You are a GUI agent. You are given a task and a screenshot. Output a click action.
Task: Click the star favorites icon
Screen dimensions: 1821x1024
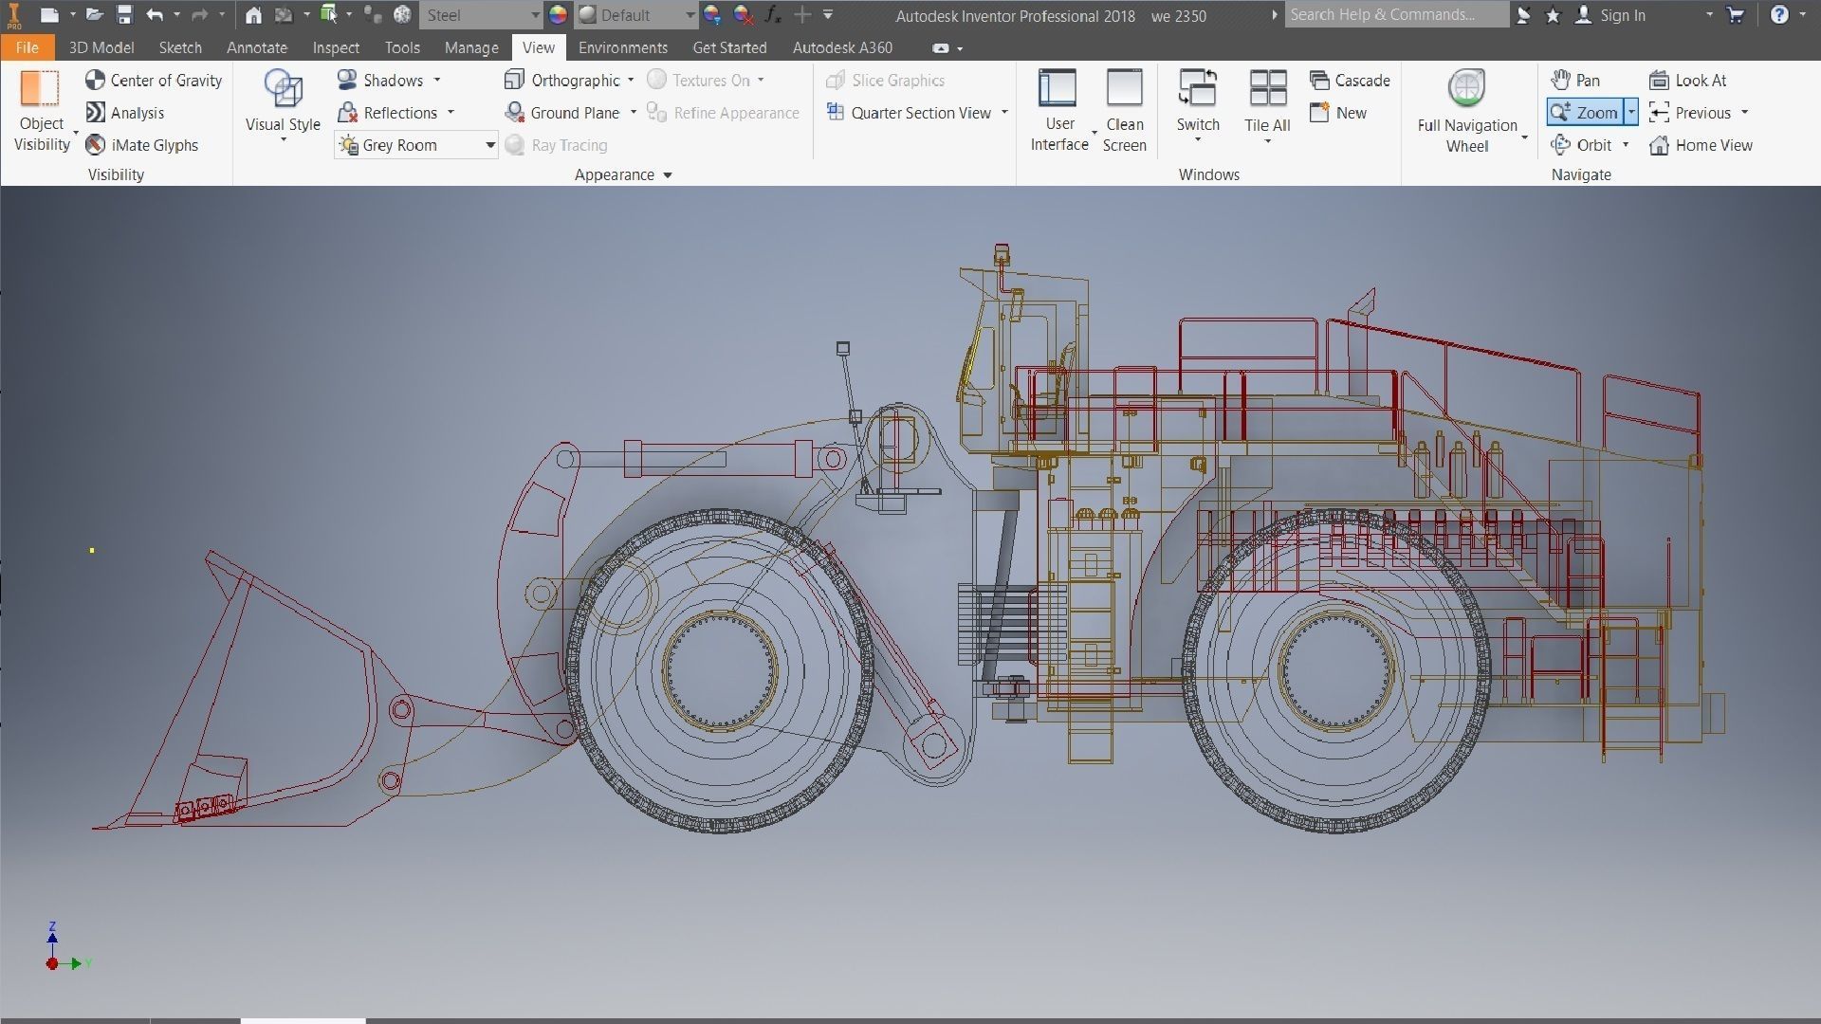1553,15
